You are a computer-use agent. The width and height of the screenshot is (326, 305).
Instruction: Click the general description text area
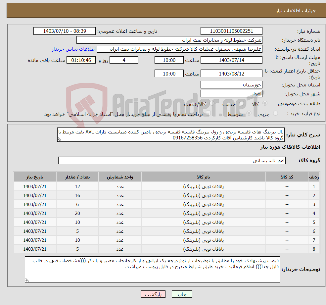pos(171,135)
